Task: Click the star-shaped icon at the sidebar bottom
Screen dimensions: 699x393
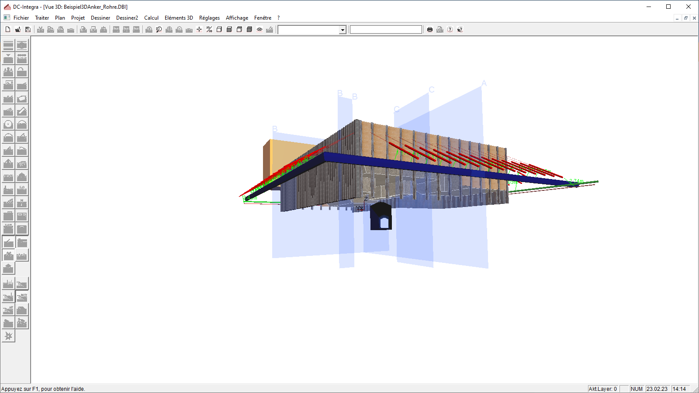Action: [8, 336]
